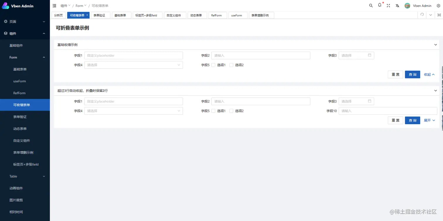
Task: Open the 字段4 select dropdown
Action: (133, 65)
